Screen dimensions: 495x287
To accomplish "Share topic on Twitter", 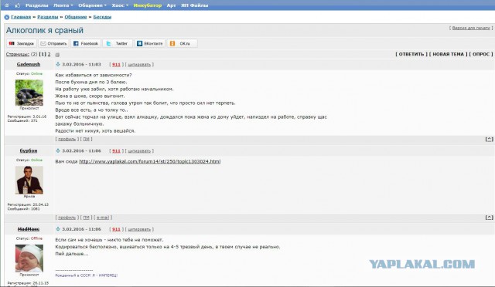I will [x=118, y=43].
